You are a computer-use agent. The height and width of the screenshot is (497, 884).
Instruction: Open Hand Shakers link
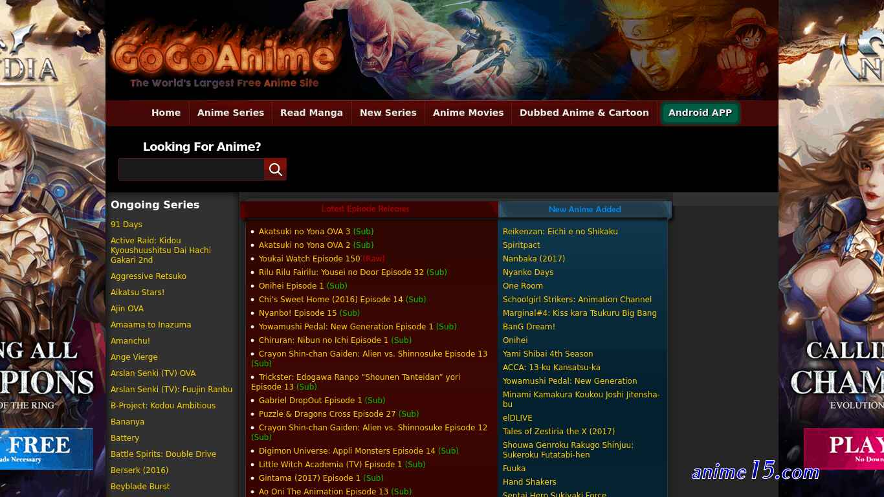pyautogui.click(x=529, y=481)
